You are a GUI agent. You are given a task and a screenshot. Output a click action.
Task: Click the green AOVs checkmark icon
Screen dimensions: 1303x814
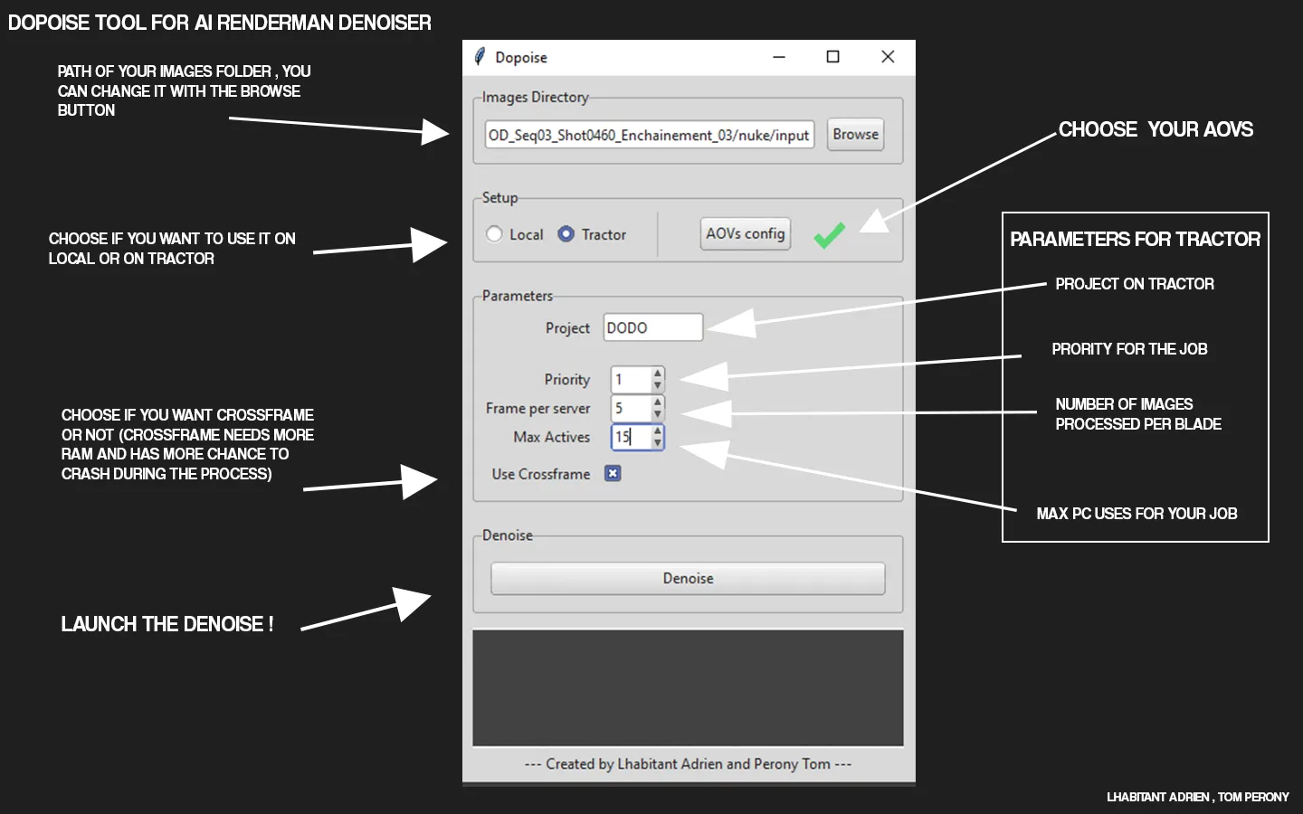click(829, 235)
